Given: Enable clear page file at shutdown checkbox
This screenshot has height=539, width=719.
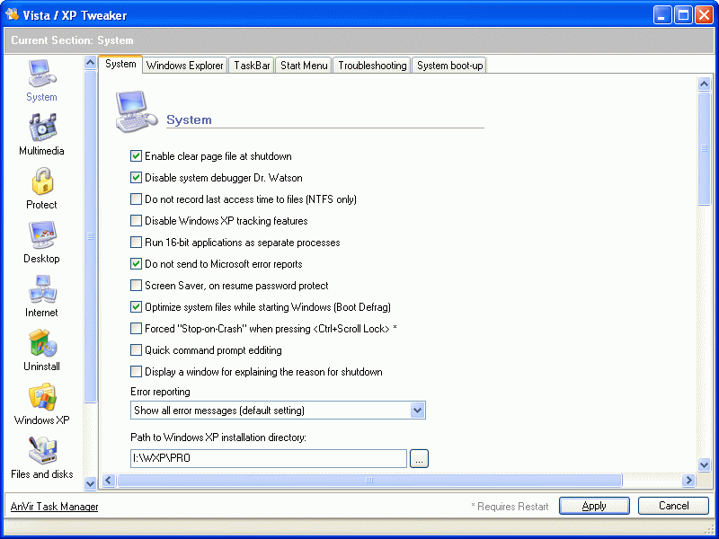Looking at the screenshot, I should (x=136, y=155).
